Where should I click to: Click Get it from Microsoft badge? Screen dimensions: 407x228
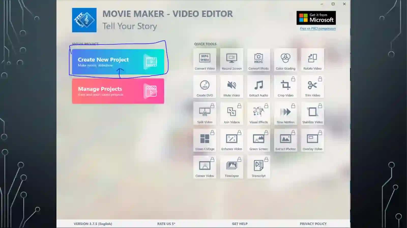tap(316, 18)
